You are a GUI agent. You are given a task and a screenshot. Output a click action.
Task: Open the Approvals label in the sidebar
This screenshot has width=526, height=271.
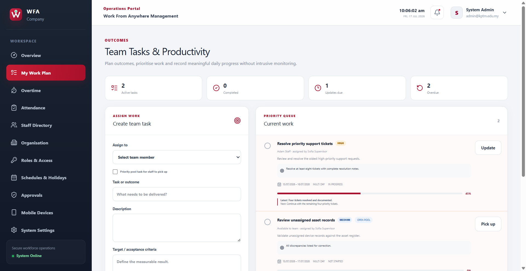[x=32, y=195]
